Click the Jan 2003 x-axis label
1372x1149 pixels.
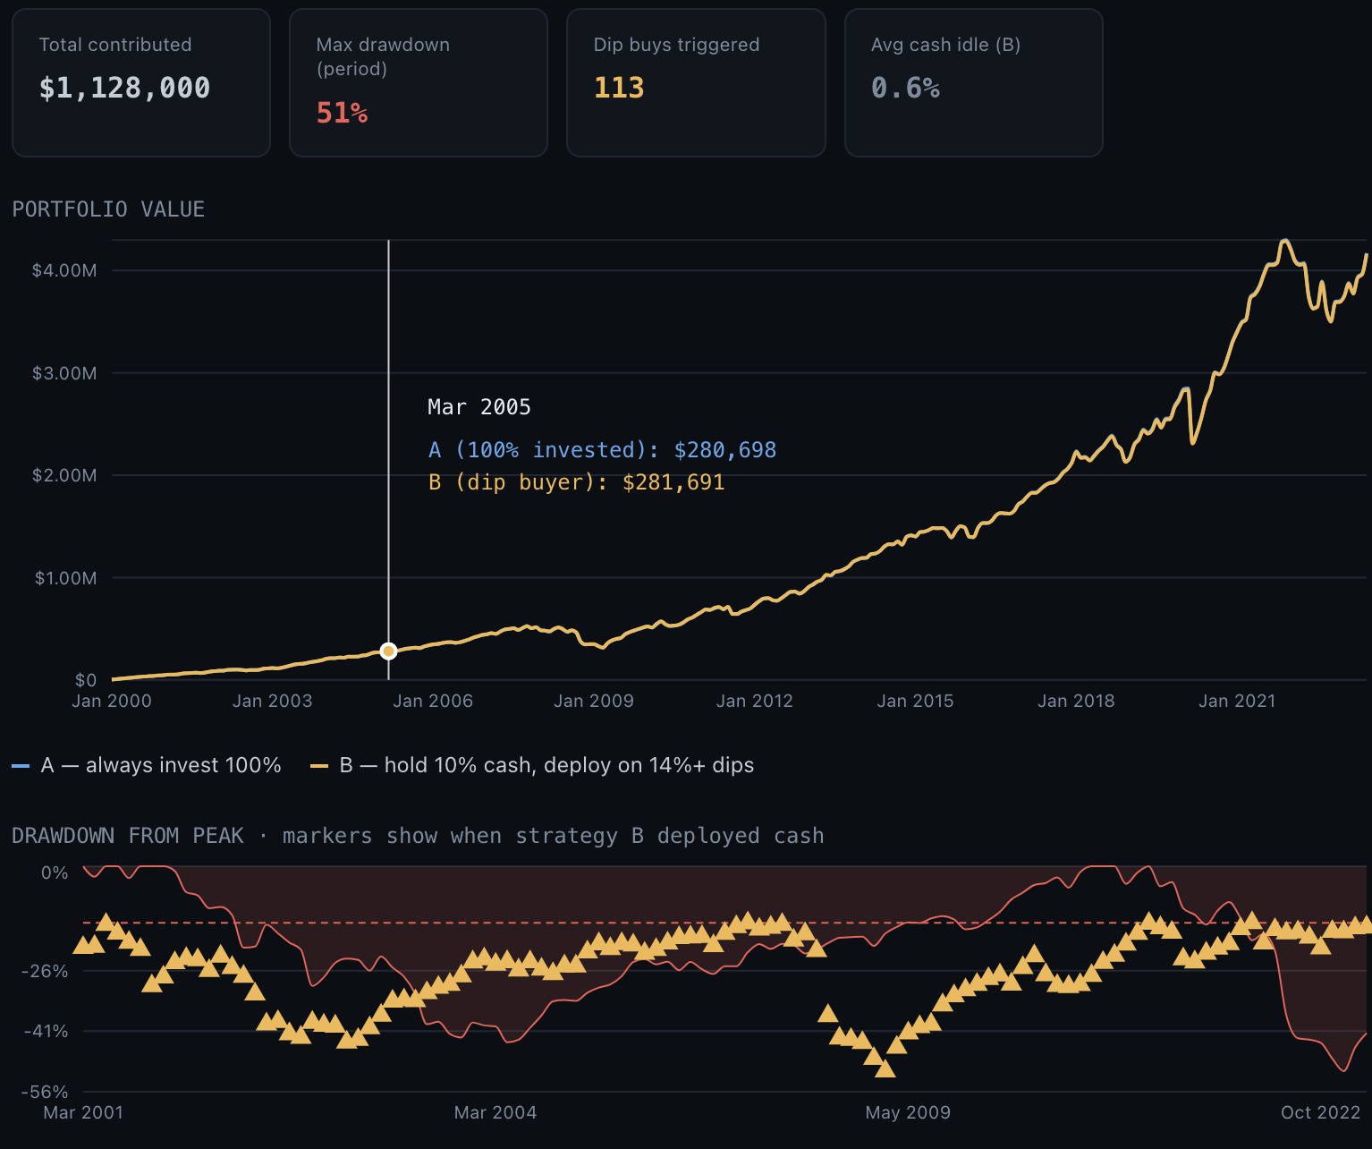click(x=272, y=701)
